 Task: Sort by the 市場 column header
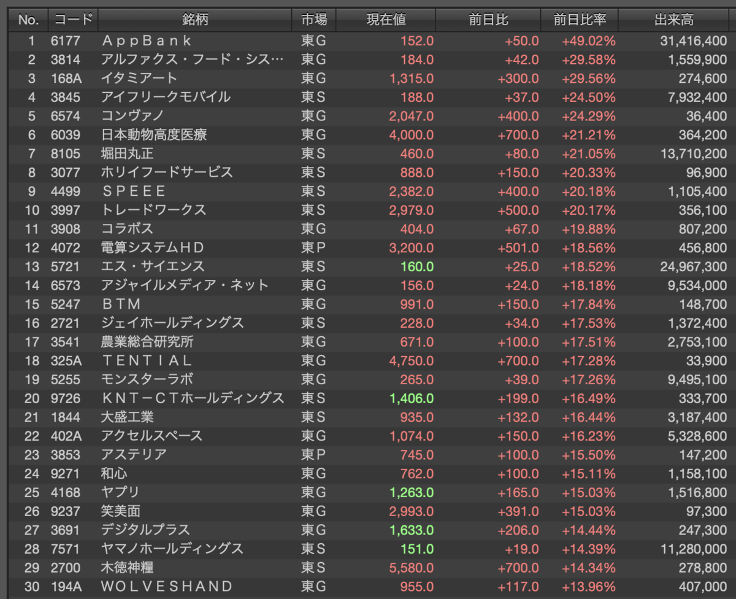coord(314,20)
